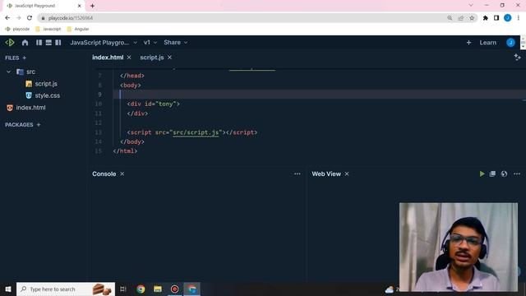
Task: Select the Console panel tab
Action: 104,173
